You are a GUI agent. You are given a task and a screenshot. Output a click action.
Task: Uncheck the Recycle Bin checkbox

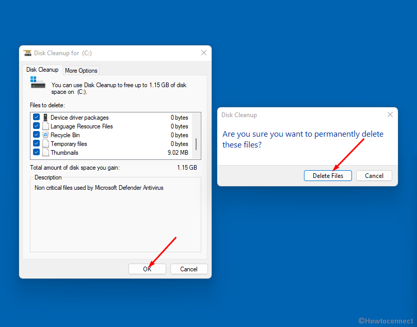click(37, 135)
